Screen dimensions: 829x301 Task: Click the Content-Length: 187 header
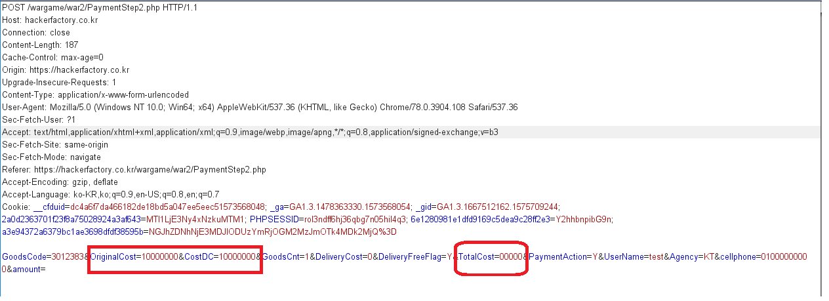click(40, 45)
